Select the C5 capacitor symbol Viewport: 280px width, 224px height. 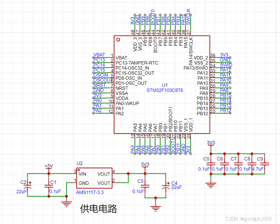click(x=211, y=164)
